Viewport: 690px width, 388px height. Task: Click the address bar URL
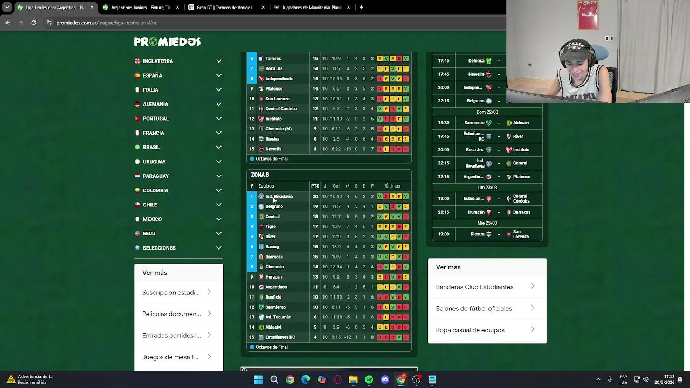107,23
